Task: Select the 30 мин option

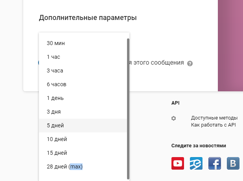Action: (56, 43)
